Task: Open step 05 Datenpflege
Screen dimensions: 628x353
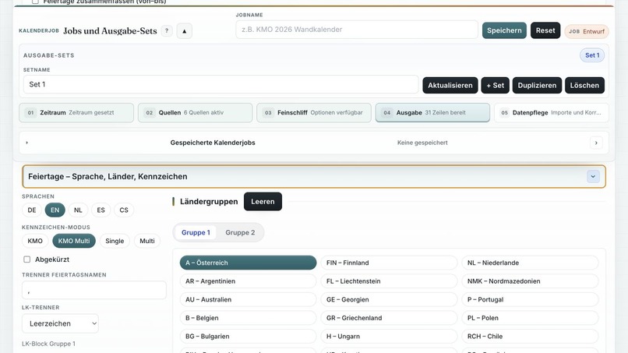Action: pyautogui.click(x=551, y=112)
